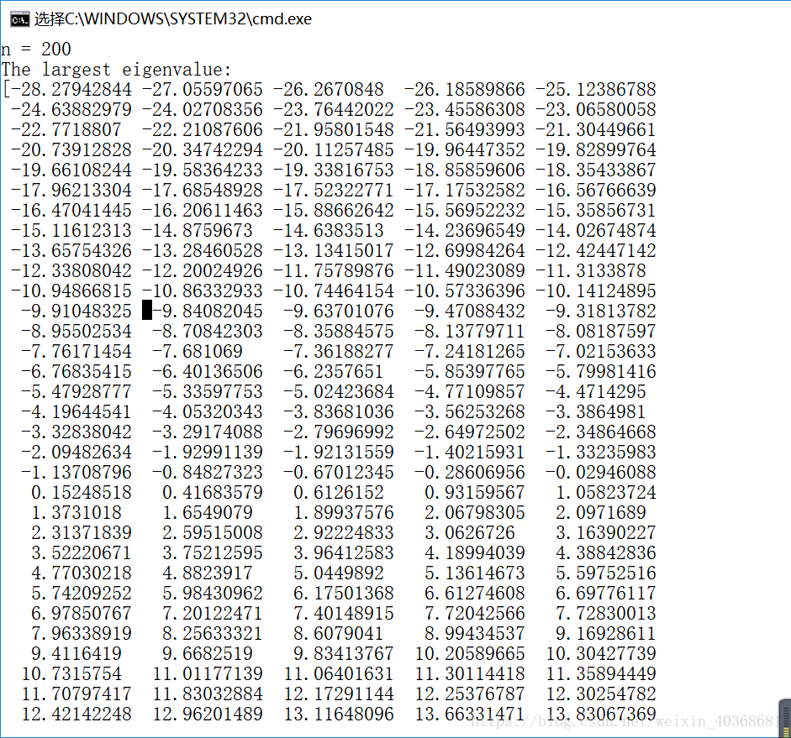Viewport: 791px width, 738px height.
Task: Click the value -24.63882979
Action: click(x=71, y=110)
